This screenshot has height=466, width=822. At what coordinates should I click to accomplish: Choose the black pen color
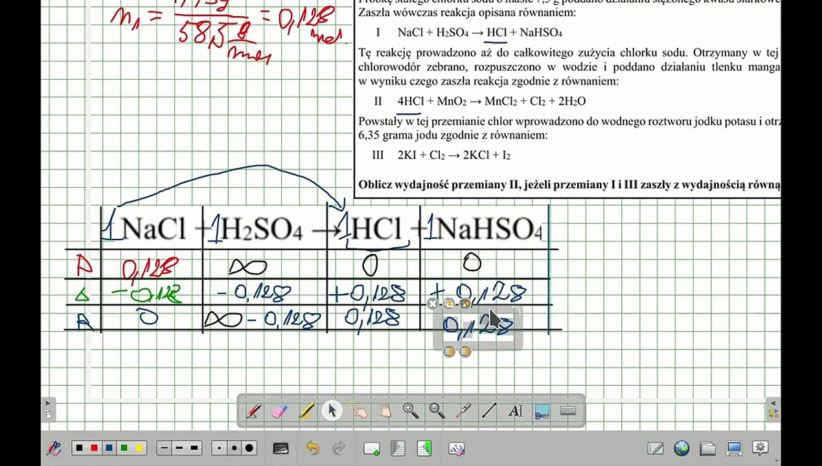click(x=80, y=448)
